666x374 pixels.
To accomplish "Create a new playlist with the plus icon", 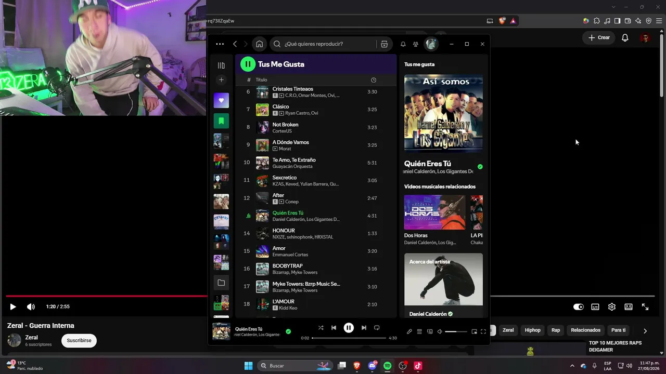I will point(221,80).
